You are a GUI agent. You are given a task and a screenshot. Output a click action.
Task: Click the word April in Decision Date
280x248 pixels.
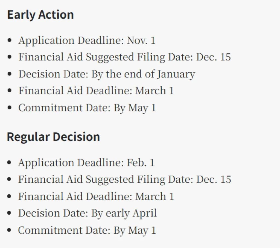(145, 213)
